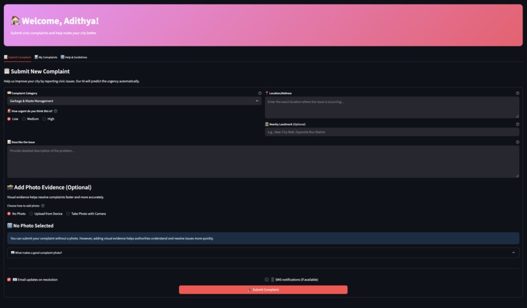Viewport: 527px width, 308px height.
Task: Click the 'Submit New Complaint' heading
Action: [37, 71]
